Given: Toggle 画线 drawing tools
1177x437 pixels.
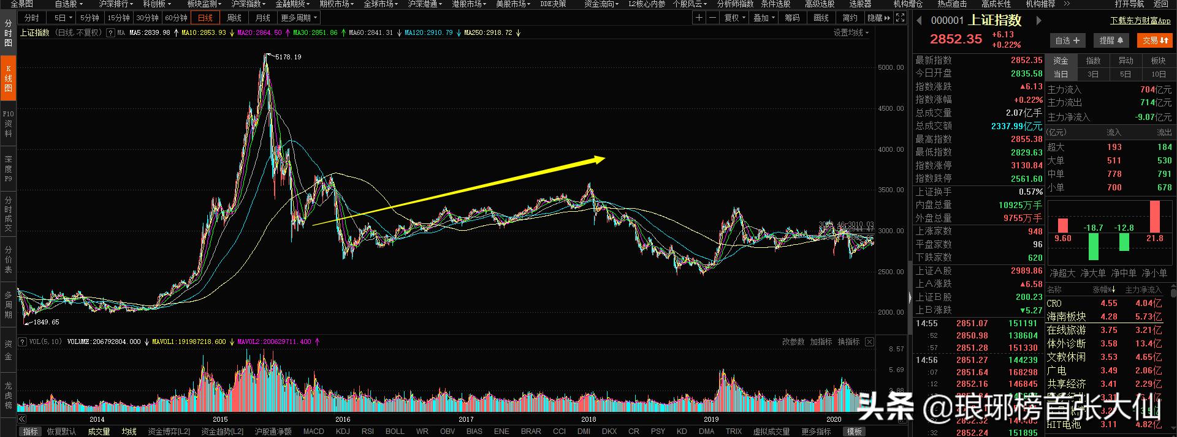Looking at the screenshot, I should (821, 18).
